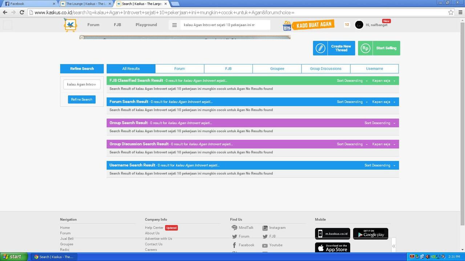
Task: Switch to the FJB results tab
Action: 228,69
